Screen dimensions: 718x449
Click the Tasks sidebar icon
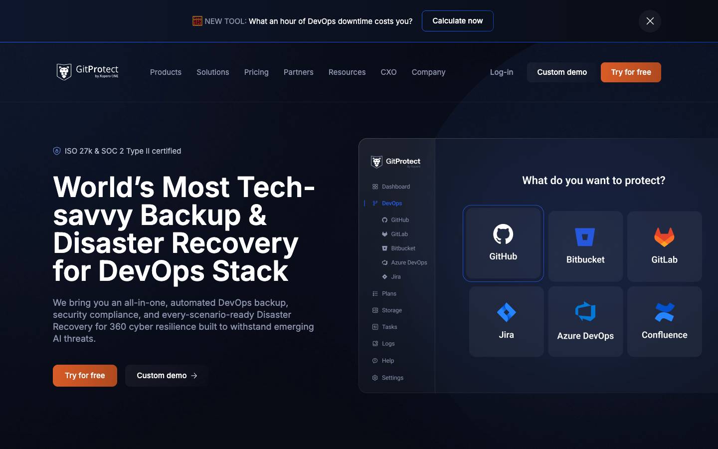375,327
